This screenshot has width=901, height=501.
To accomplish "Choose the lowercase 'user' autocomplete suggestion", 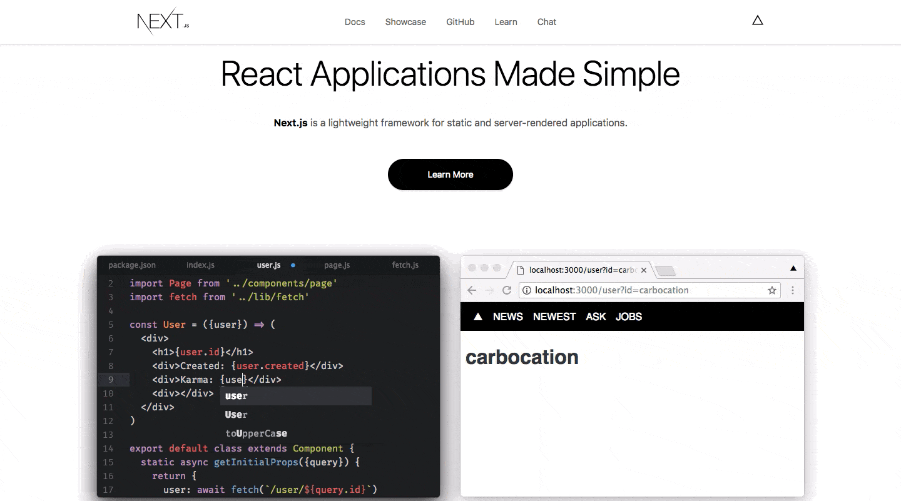I will pos(295,396).
